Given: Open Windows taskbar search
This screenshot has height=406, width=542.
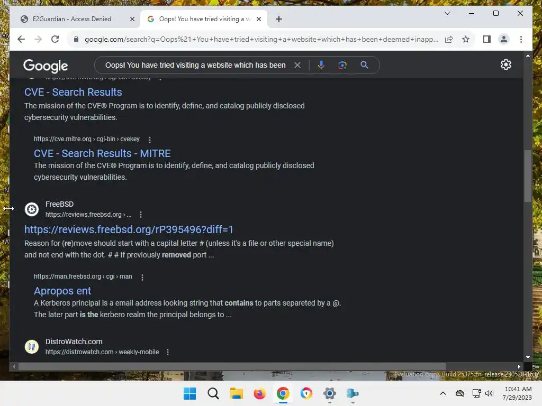Looking at the screenshot, I should pos(213,393).
